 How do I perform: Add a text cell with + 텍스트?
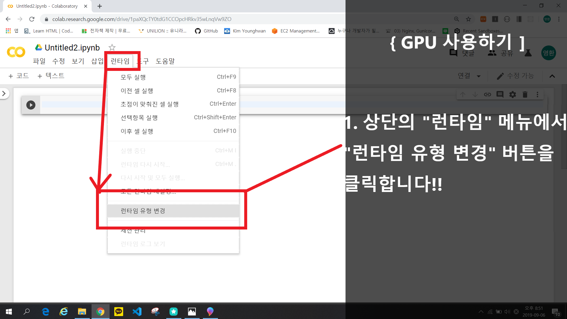tap(51, 76)
